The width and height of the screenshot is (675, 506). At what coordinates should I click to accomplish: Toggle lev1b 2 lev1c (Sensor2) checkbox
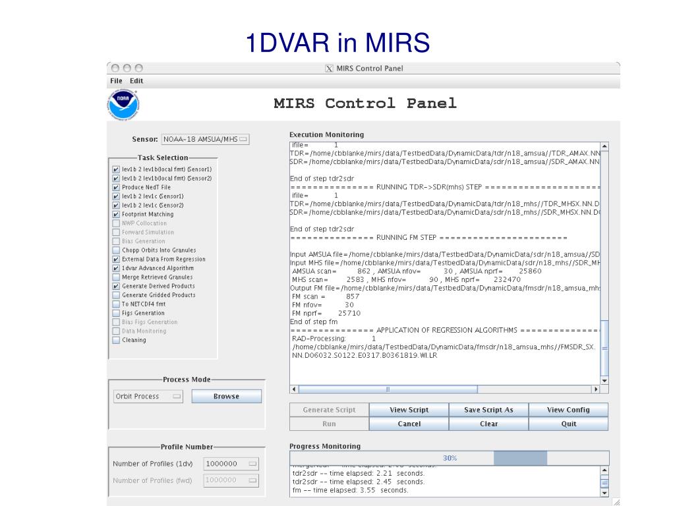(116, 206)
